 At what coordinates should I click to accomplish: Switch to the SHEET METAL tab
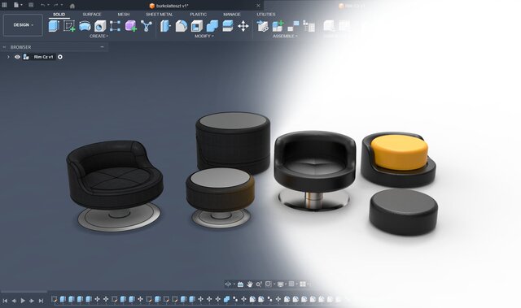tap(160, 15)
